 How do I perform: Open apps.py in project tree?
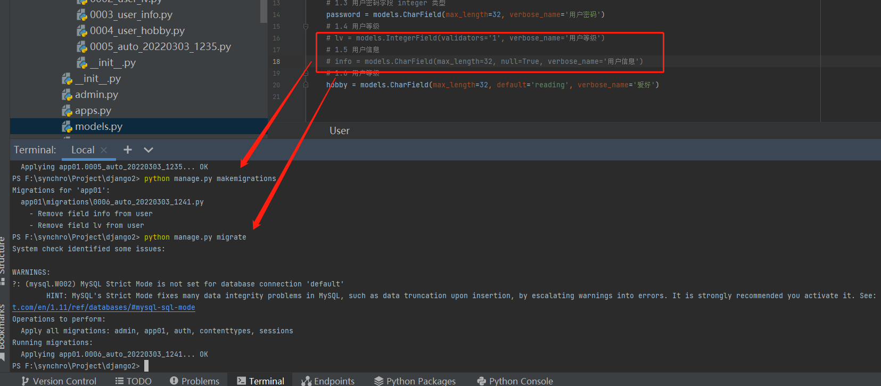(x=93, y=111)
